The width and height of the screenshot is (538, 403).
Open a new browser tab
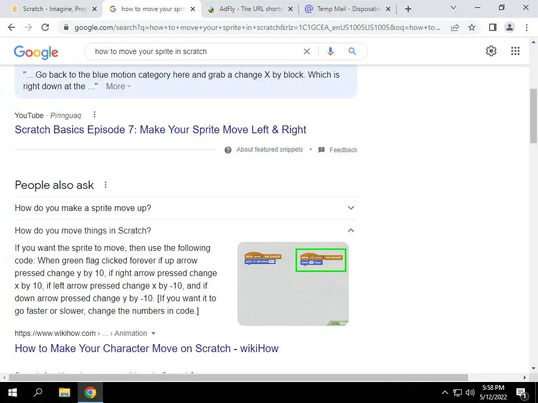(408, 9)
